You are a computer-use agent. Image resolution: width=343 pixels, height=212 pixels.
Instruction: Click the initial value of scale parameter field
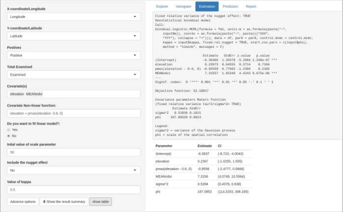click(74, 152)
